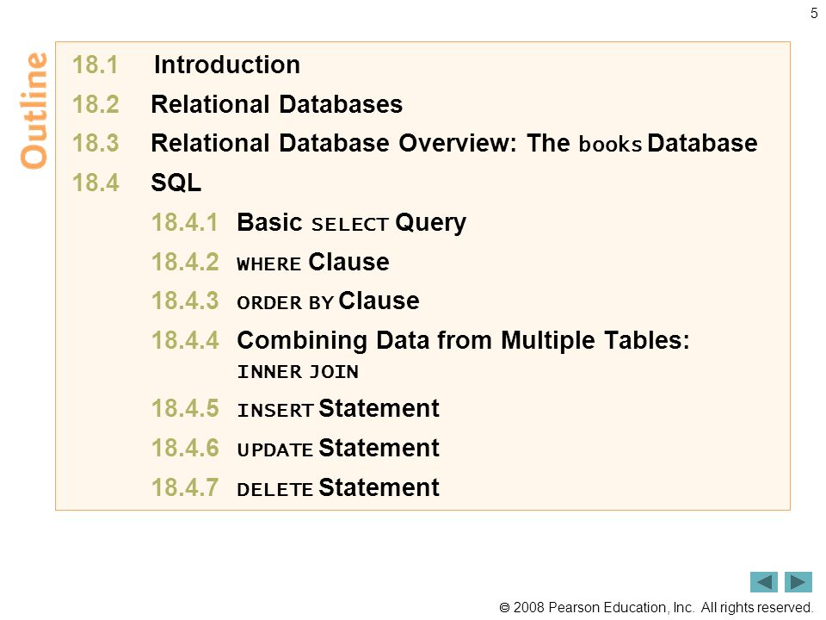The height and width of the screenshot is (620, 826).
Task: Click the vertical Outline title
Action: (x=34, y=110)
